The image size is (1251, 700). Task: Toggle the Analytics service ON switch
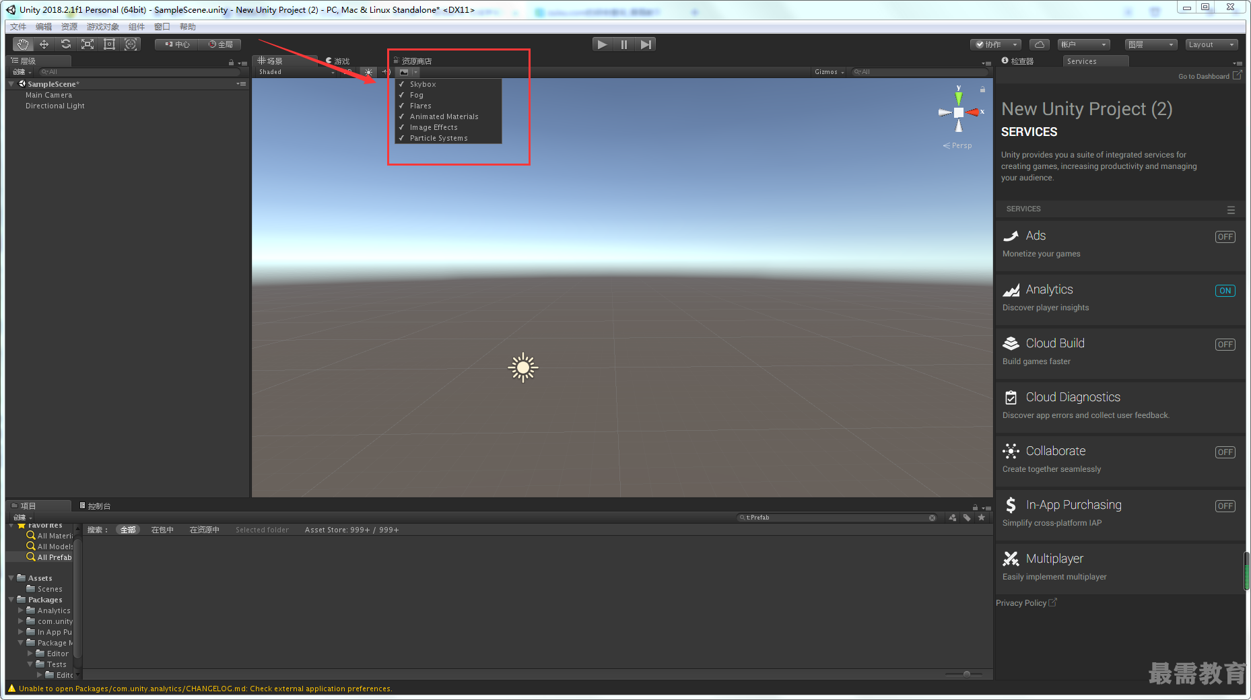[x=1225, y=291]
